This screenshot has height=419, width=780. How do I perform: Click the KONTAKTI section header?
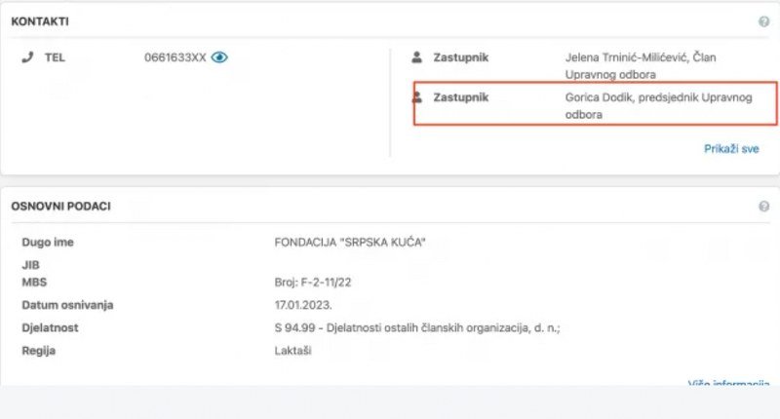click(x=40, y=21)
